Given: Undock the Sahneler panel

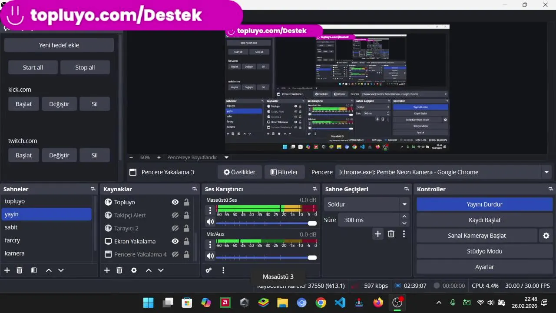Looking at the screenshot, I should (x=93, y=189).
